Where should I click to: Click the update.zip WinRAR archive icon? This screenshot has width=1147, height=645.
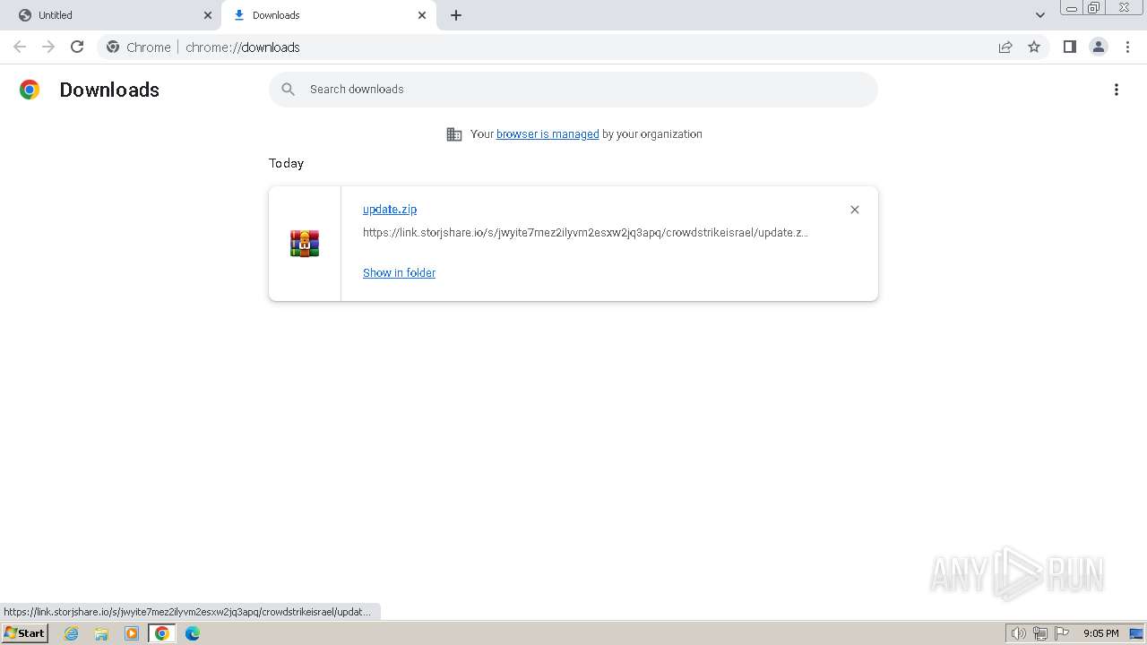point(305,244)
